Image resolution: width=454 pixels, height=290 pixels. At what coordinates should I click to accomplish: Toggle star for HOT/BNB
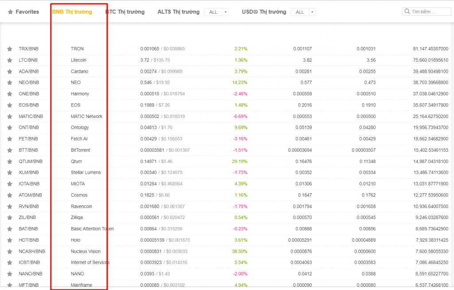point(10,240)
